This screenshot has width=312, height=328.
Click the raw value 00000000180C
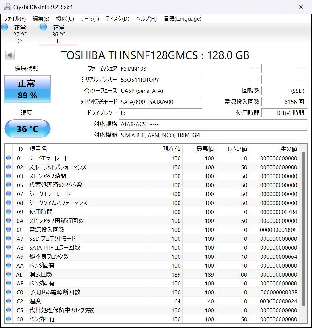[278, 230]
